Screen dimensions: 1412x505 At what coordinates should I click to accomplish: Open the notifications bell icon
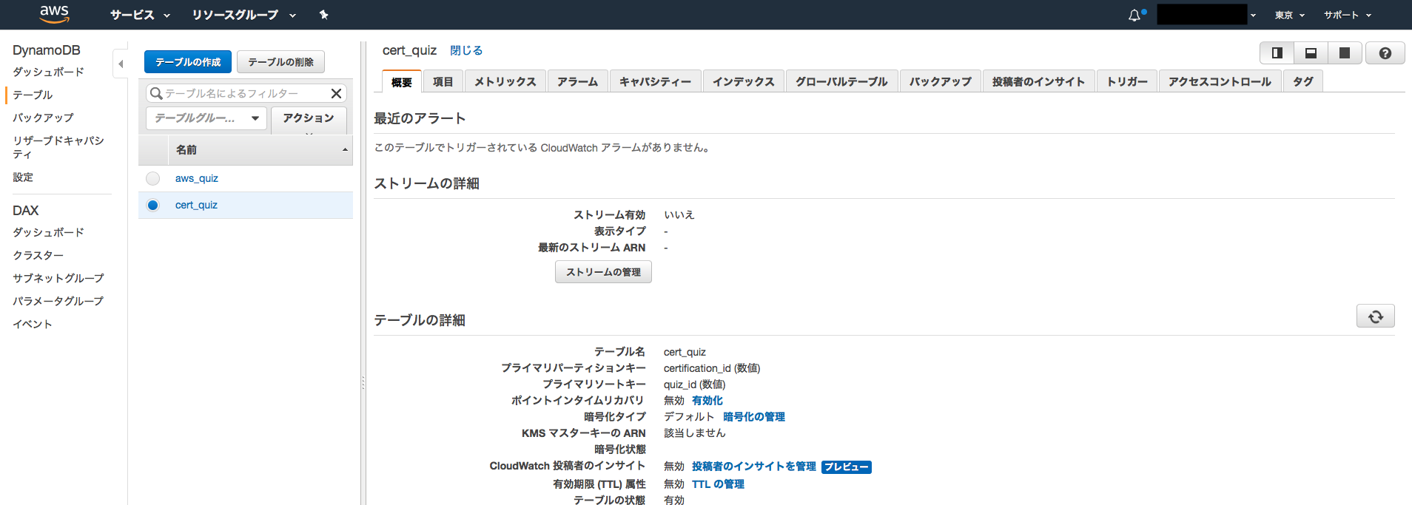coord(1134,15)
